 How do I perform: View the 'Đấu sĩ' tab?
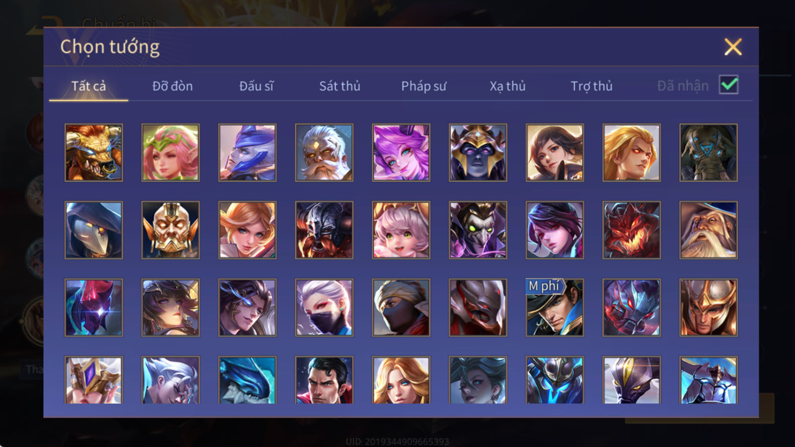pyautogui.click(x=256, y=86)
